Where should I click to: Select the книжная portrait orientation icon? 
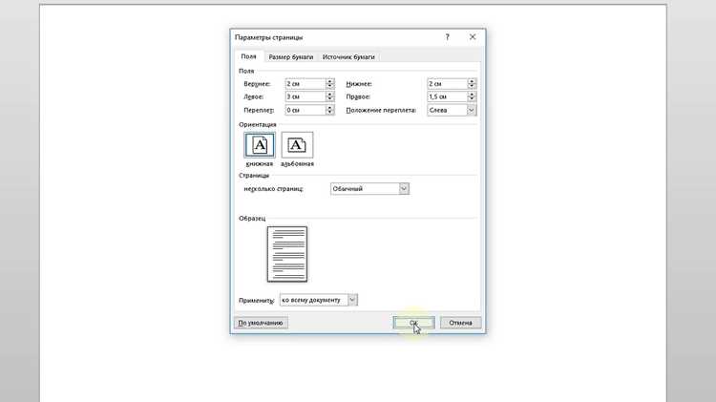click(260, 145)
